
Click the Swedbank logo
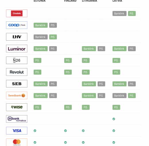point(17,96)
